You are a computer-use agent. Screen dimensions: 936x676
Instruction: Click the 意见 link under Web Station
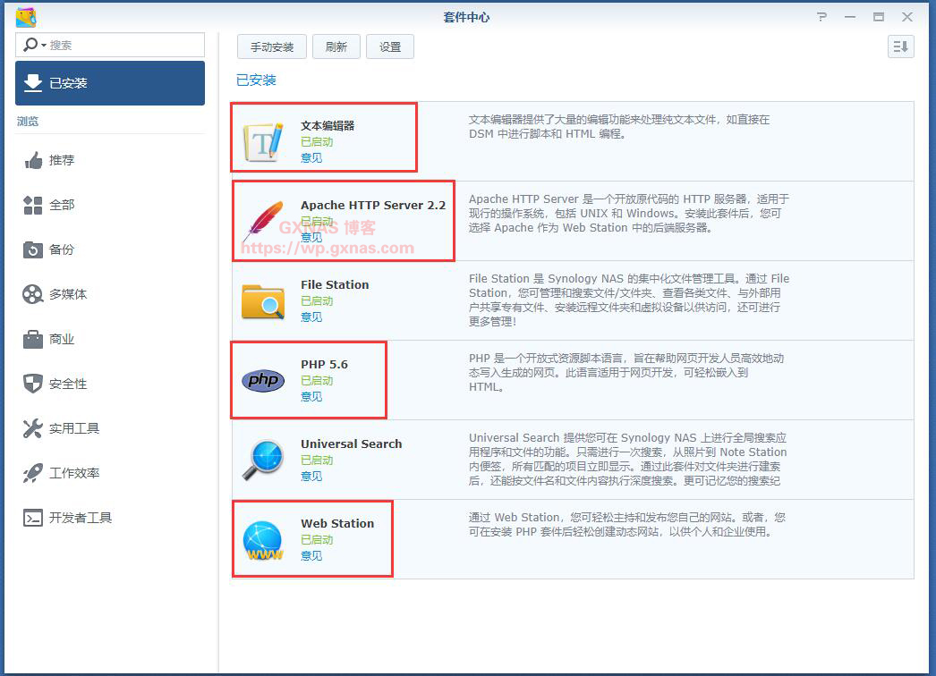click(311, 555)
